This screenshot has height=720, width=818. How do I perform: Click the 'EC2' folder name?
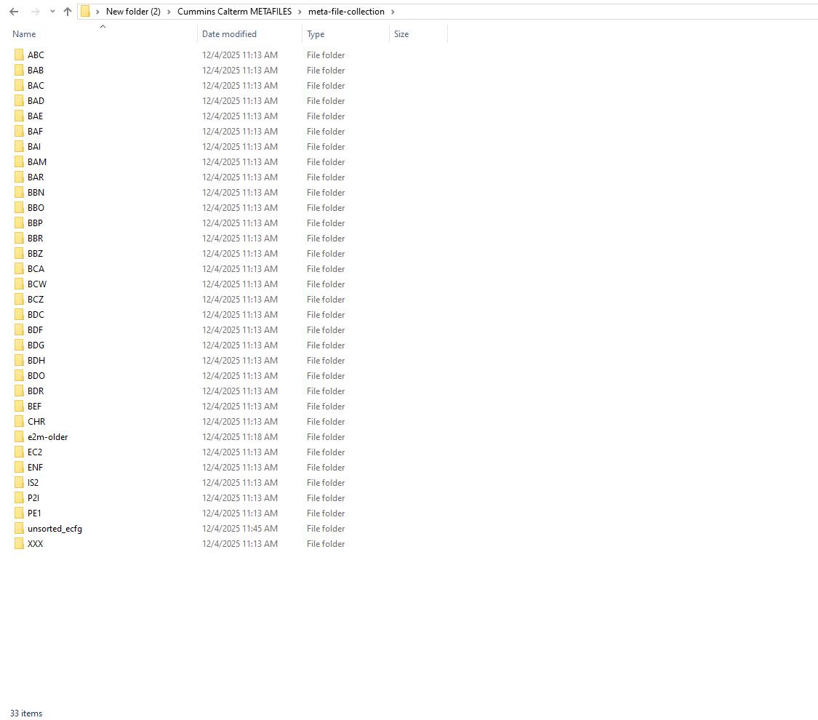pos(35,452)
